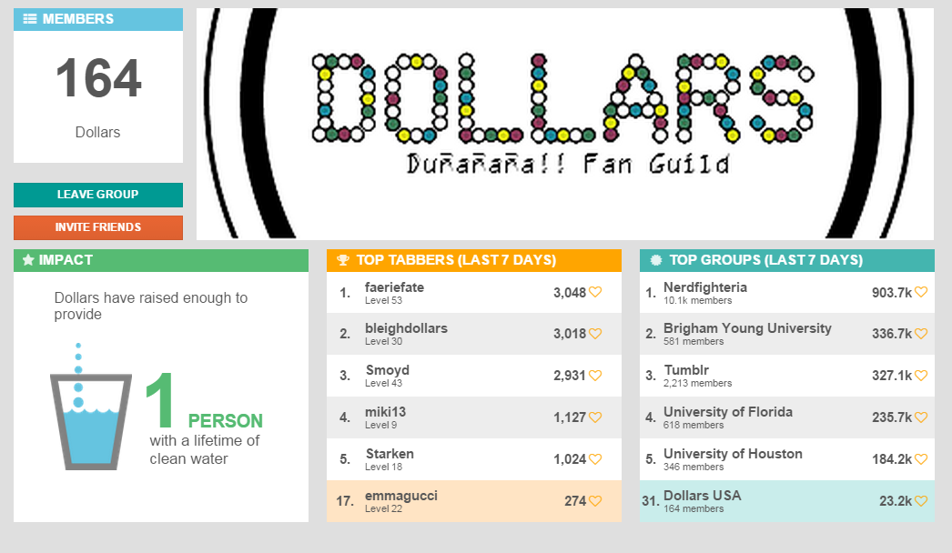
Task: Click the heart icon next to emmagucci's 274
Action: [595, 501]
